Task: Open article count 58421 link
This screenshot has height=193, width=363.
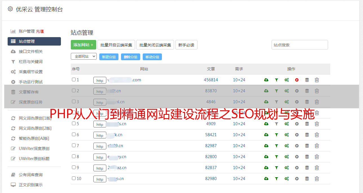Action: click(x=211, y=135)
